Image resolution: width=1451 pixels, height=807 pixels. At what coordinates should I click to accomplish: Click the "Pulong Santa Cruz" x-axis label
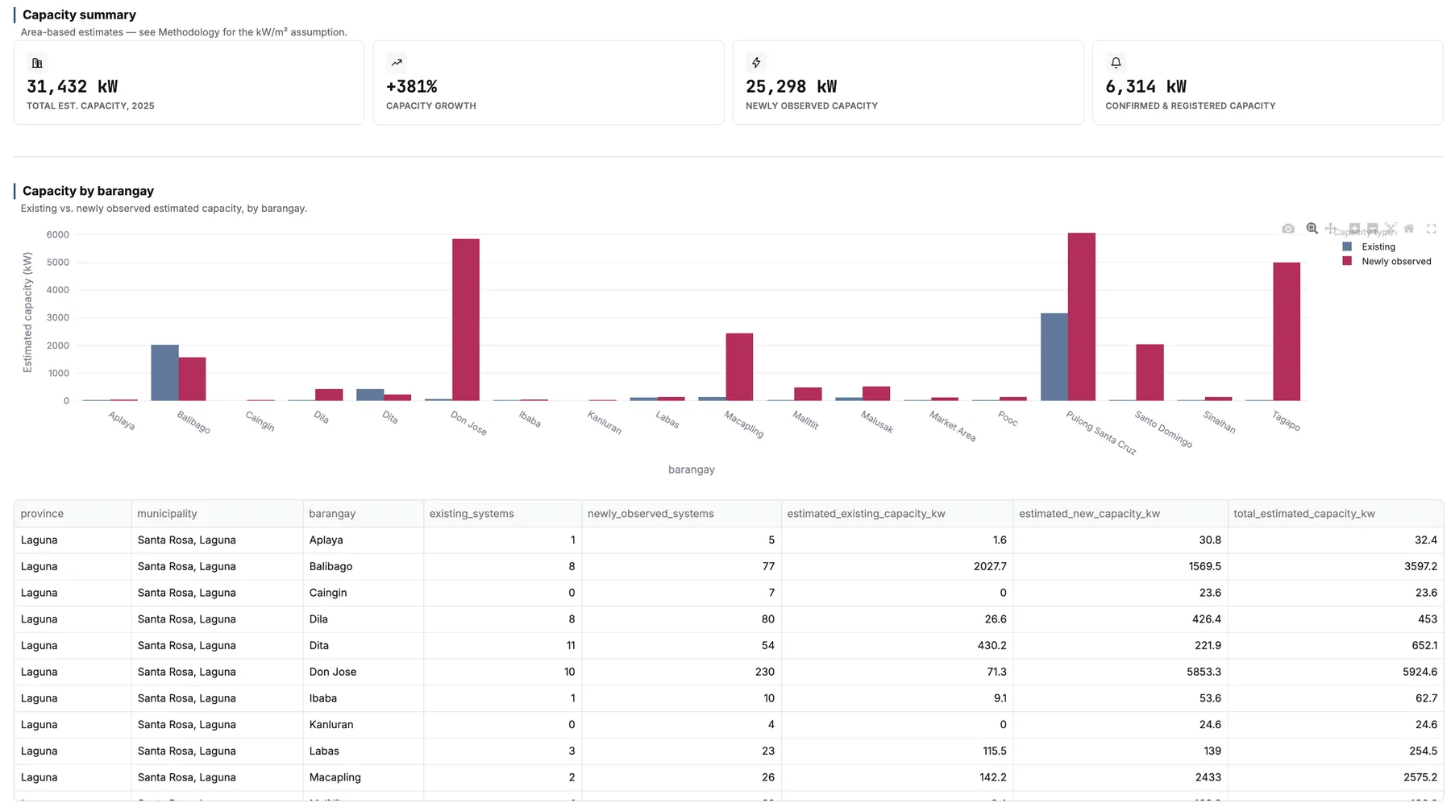tap(1101, 432)
